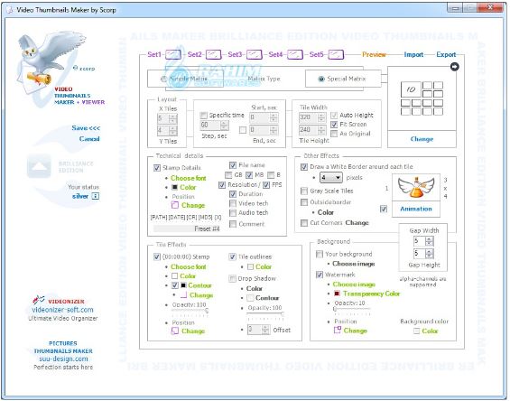Click the matrix layout preview thumbnail
This screenshot has height=401, width=510.
[422, 98]
